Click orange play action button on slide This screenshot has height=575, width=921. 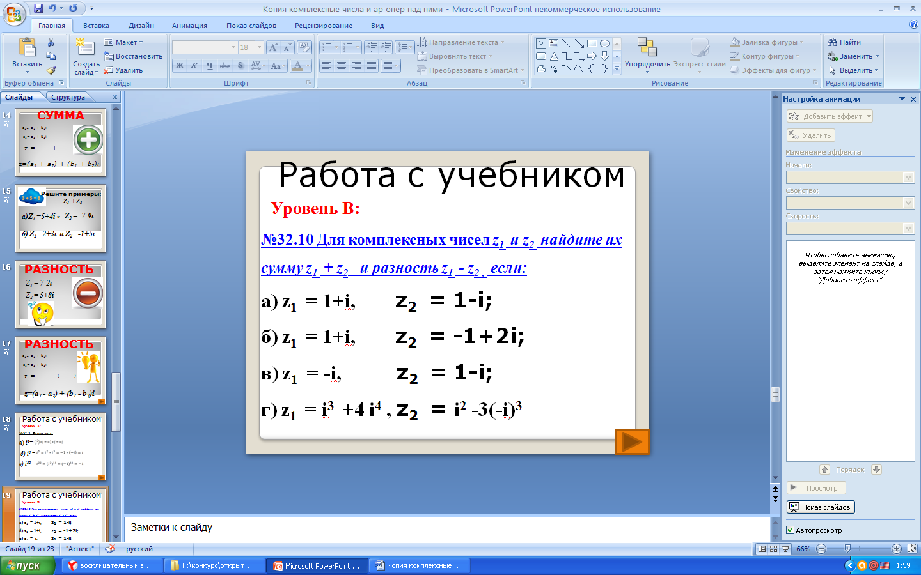(632, 441)
